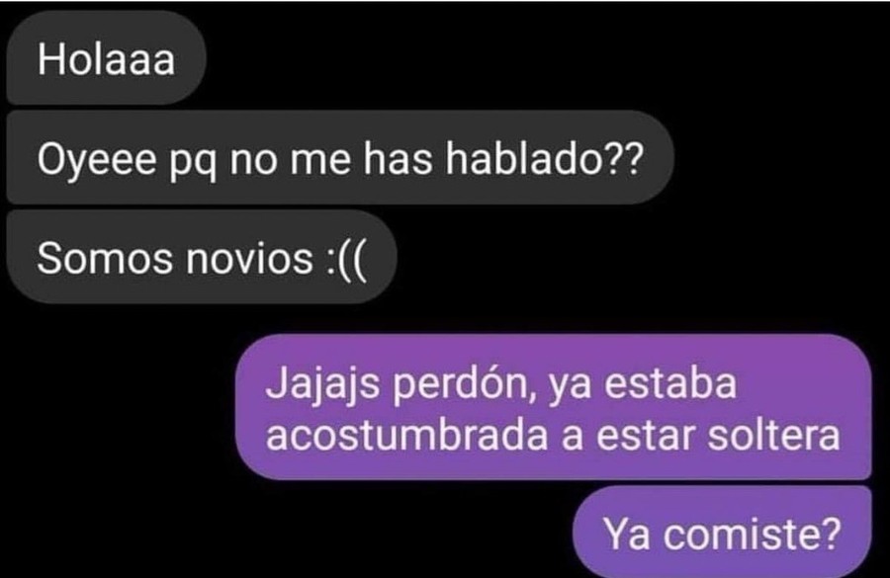Tap the "Oyeee pq no me has hablado??" message
890x578 pixels.
pyautogui.click(x=340, y=158)
